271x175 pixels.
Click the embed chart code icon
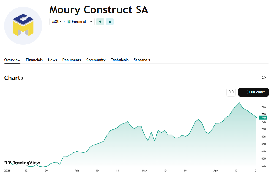[x=264, y=78]
